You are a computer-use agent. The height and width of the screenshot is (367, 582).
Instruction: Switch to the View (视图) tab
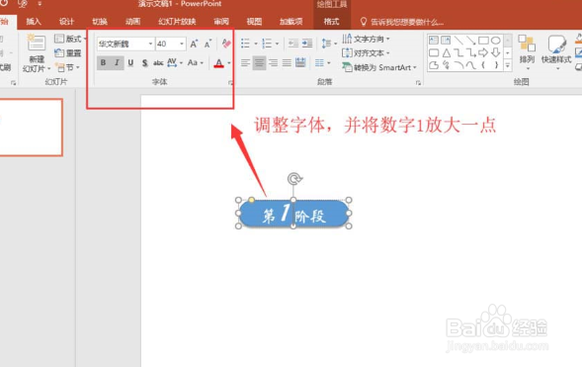click(254, 22)
